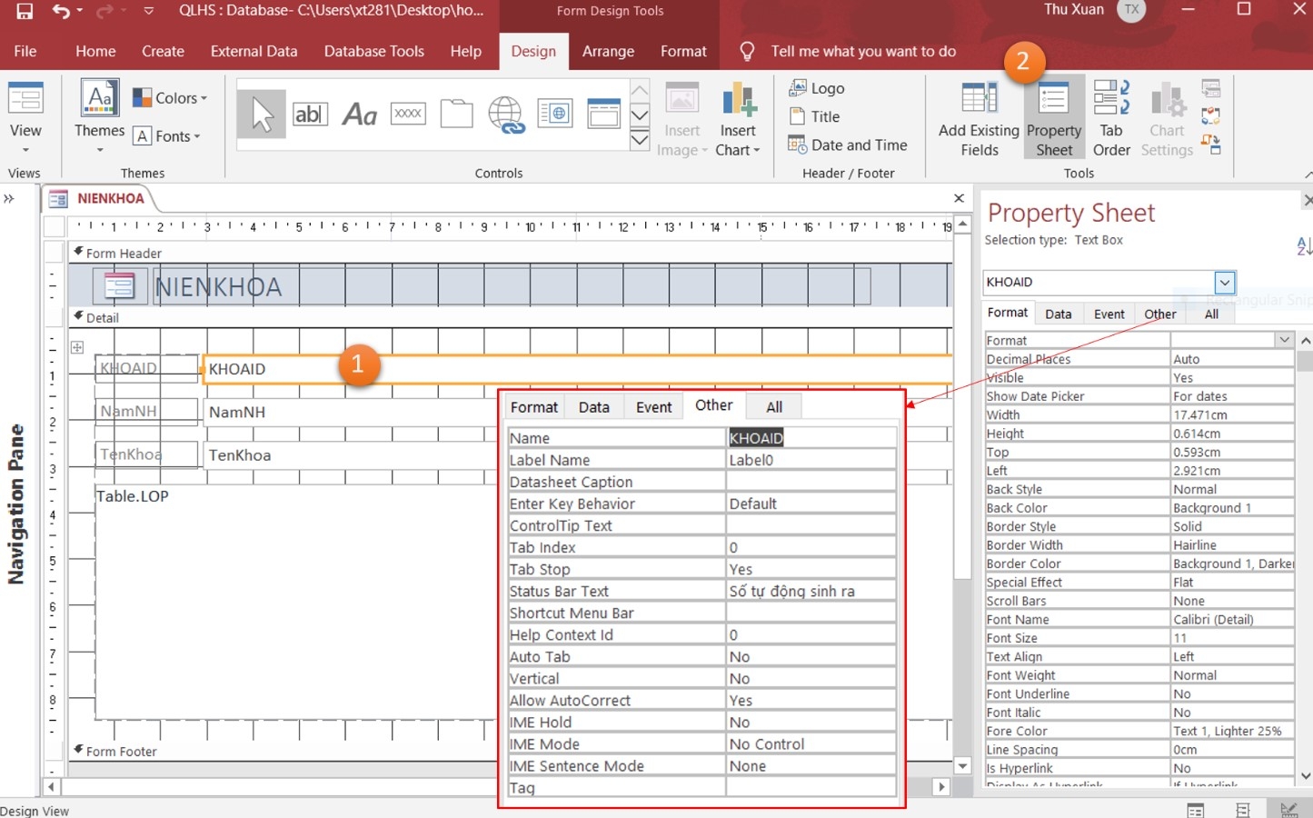Viewport: 1313px width, 818px height.
Task: Add Date and Time to header
Action: pos(848,145)
